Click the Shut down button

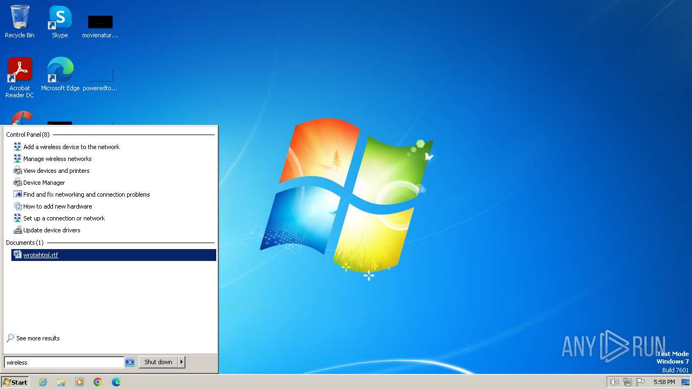(158, 362)
